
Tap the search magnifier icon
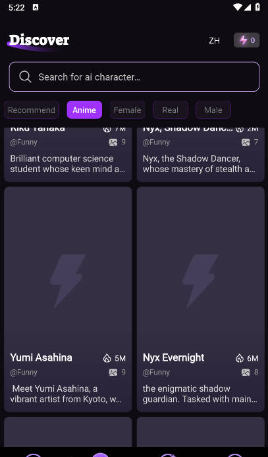(25, 76)
